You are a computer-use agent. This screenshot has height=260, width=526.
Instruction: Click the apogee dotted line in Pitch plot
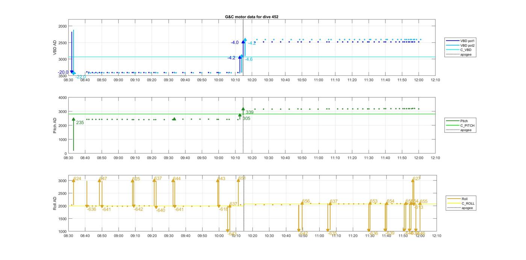click(243, 125)
